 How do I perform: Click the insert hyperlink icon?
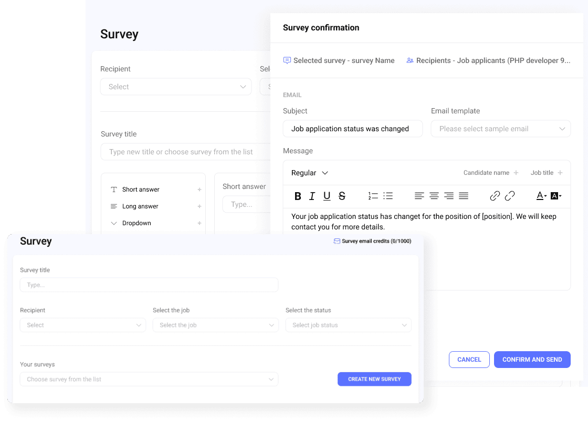point(495,195)
